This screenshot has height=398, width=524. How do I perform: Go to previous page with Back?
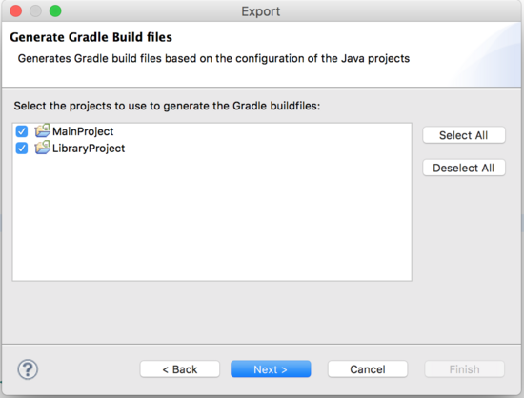click(180, 369)
